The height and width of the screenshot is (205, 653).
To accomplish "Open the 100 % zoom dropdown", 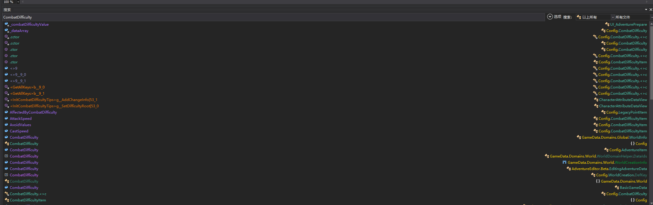I will click(x=18, y=2).
